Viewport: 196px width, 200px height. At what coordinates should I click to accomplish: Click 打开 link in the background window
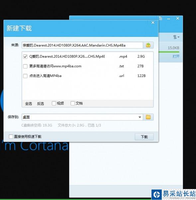click(x=176, y=56)
